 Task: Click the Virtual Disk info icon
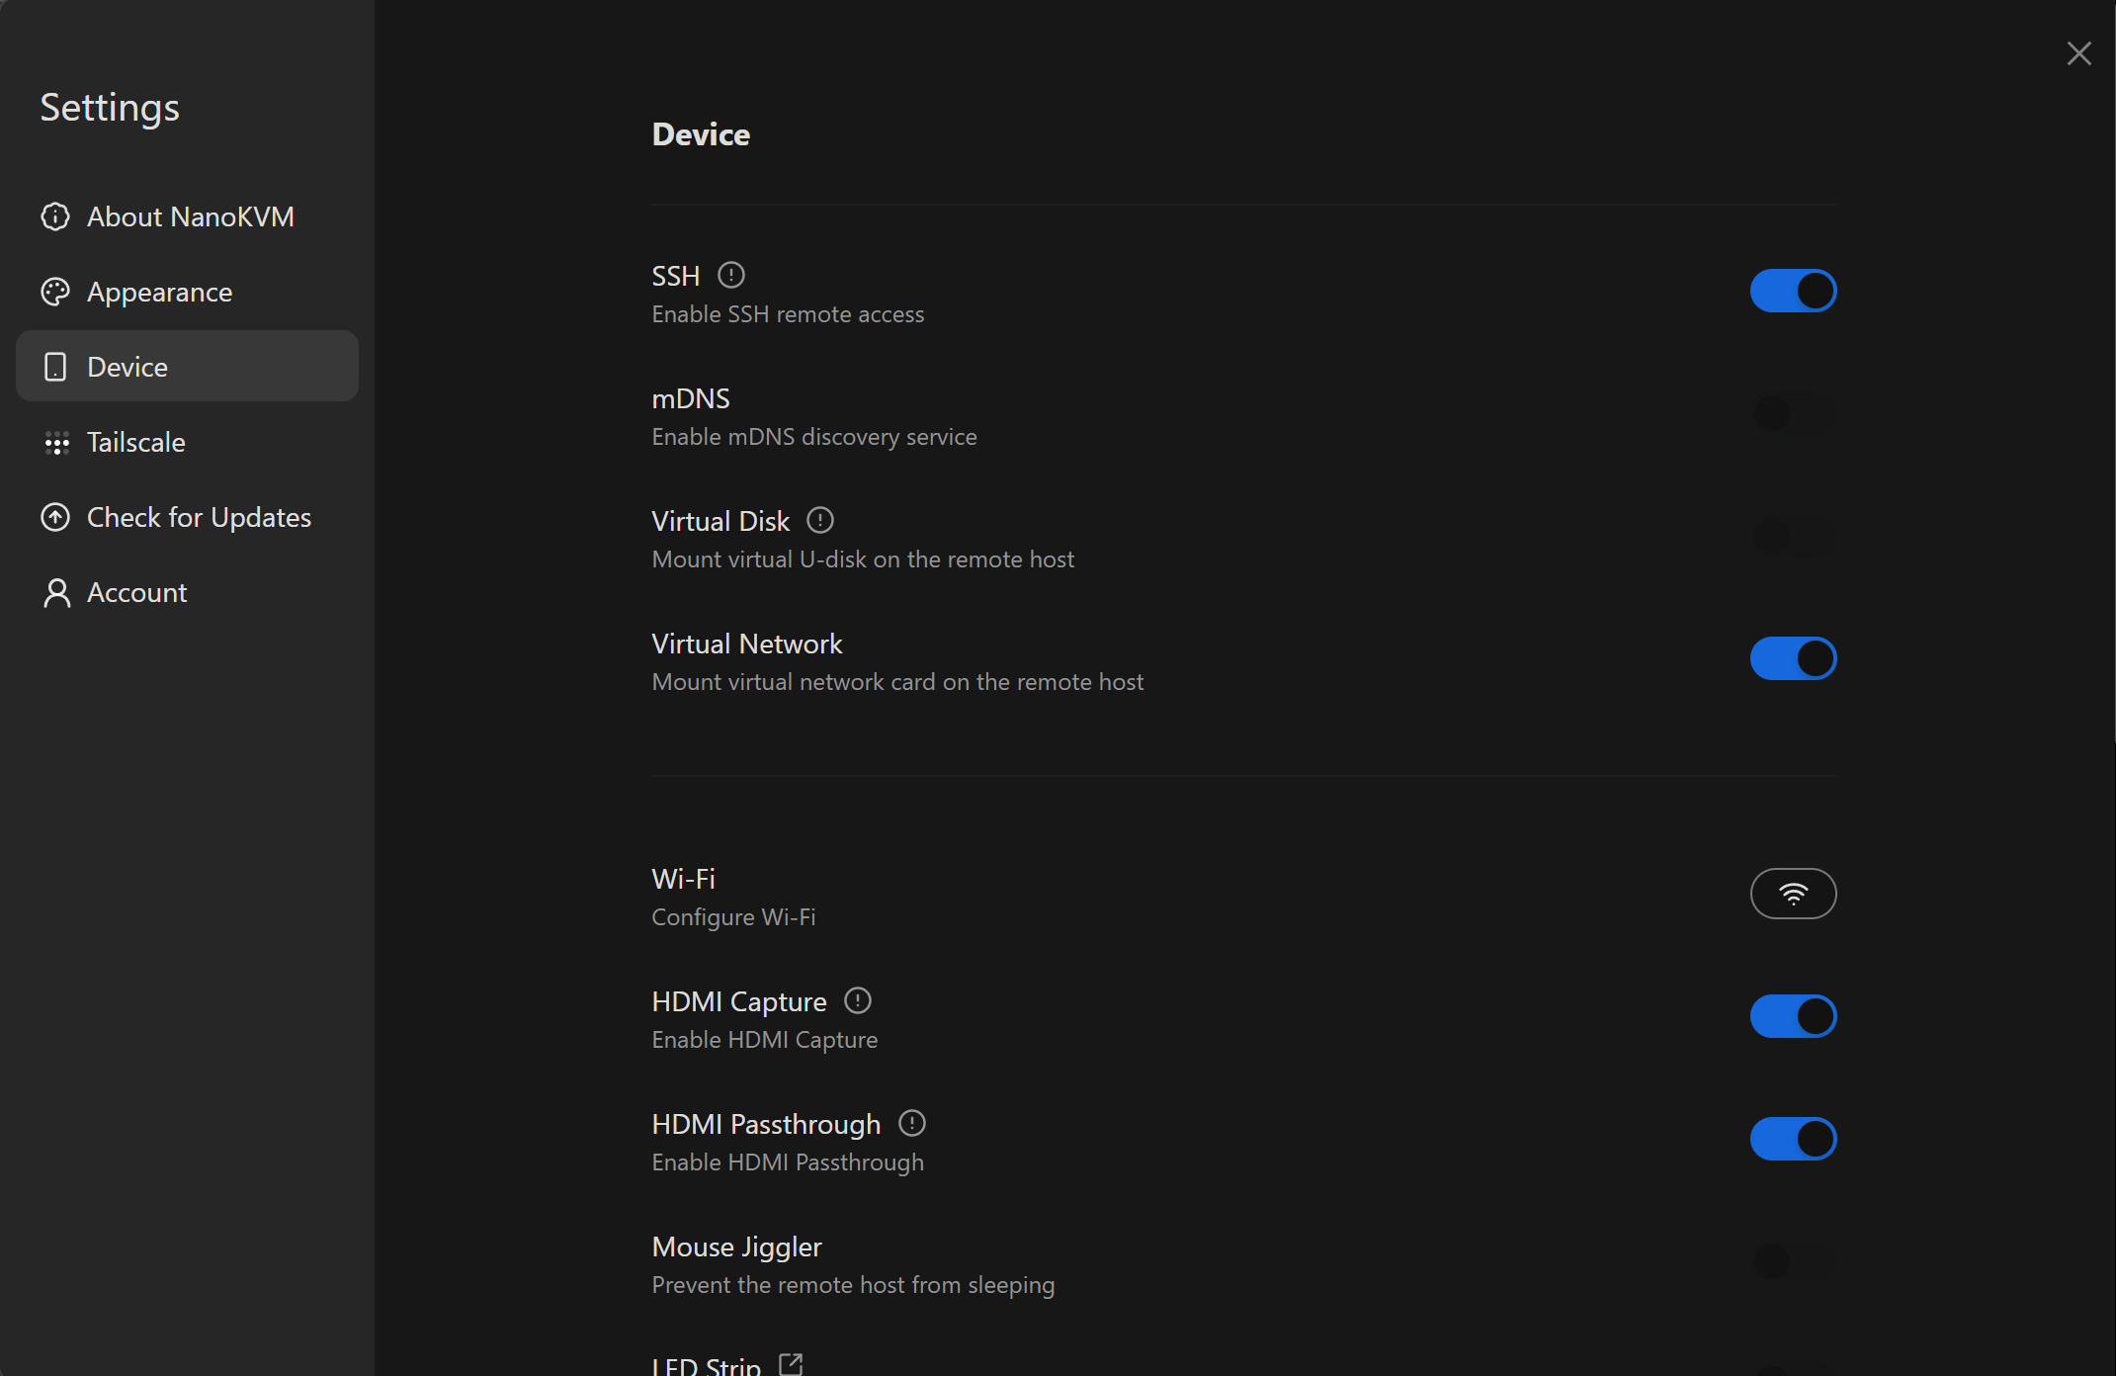point(819,519)
